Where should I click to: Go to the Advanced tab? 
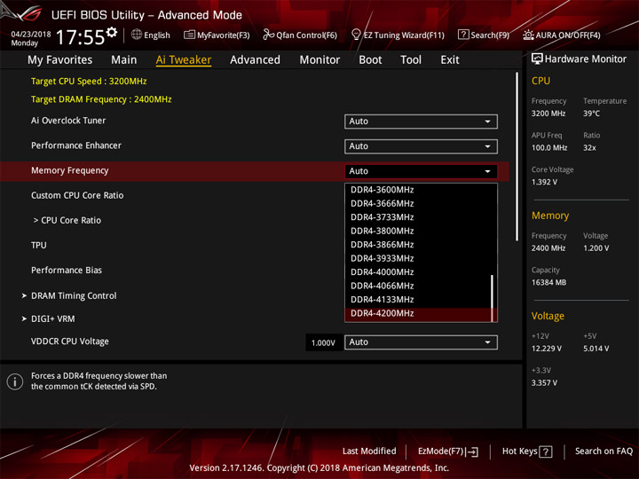click(x=255, y=60)
